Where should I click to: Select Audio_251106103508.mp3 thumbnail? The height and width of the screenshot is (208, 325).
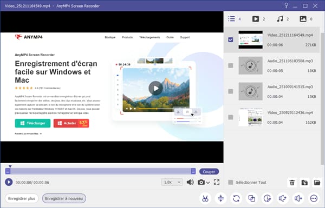[250, 65]
